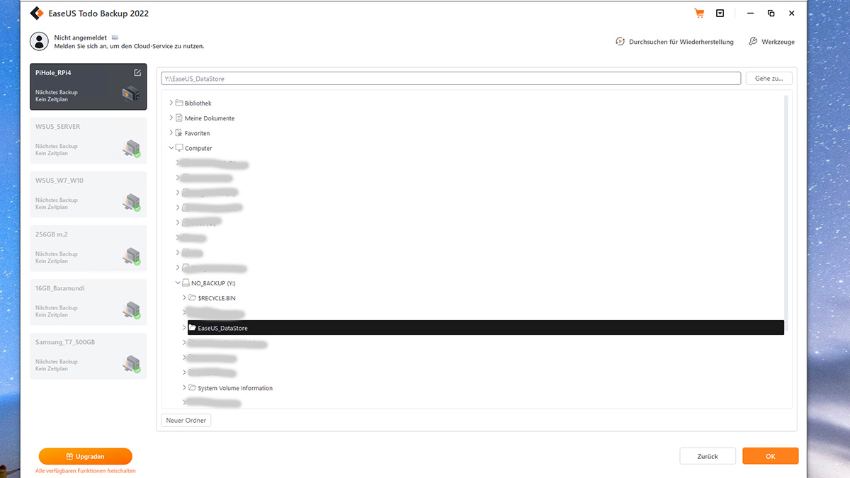This screenshot has width=850, height=478.
Task: Click the Bibliothek folder icon
Action: 179,103
